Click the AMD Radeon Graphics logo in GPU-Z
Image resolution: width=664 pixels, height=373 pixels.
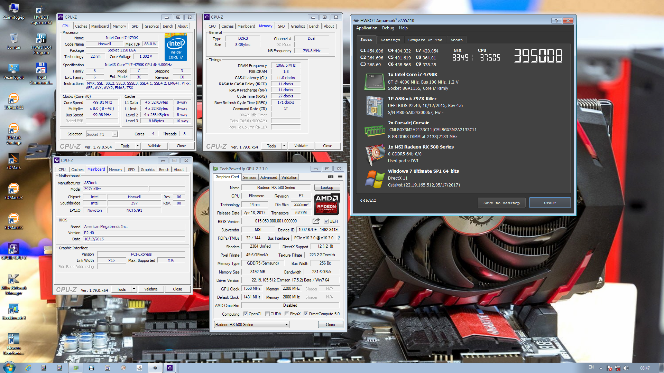(x=327, y=204)
